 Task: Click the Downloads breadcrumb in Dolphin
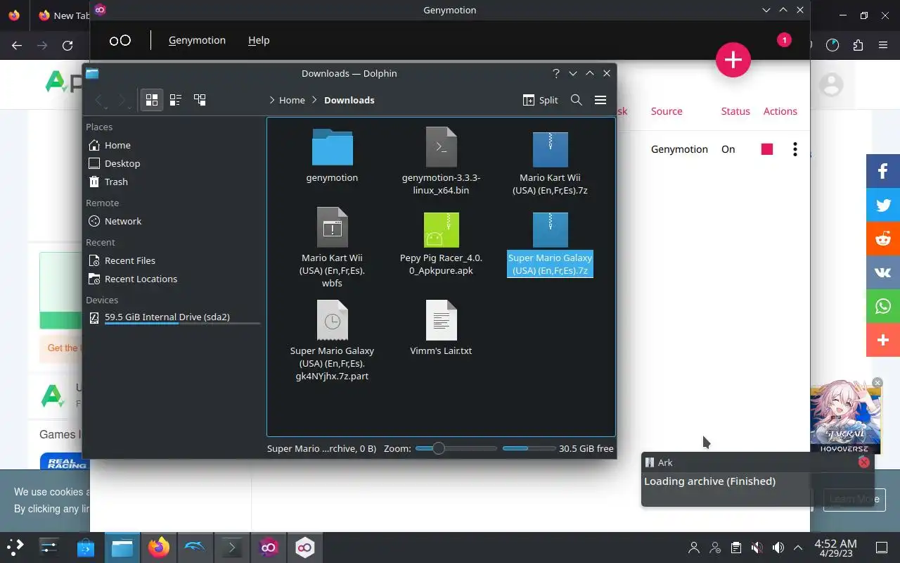tap(349, 100)
